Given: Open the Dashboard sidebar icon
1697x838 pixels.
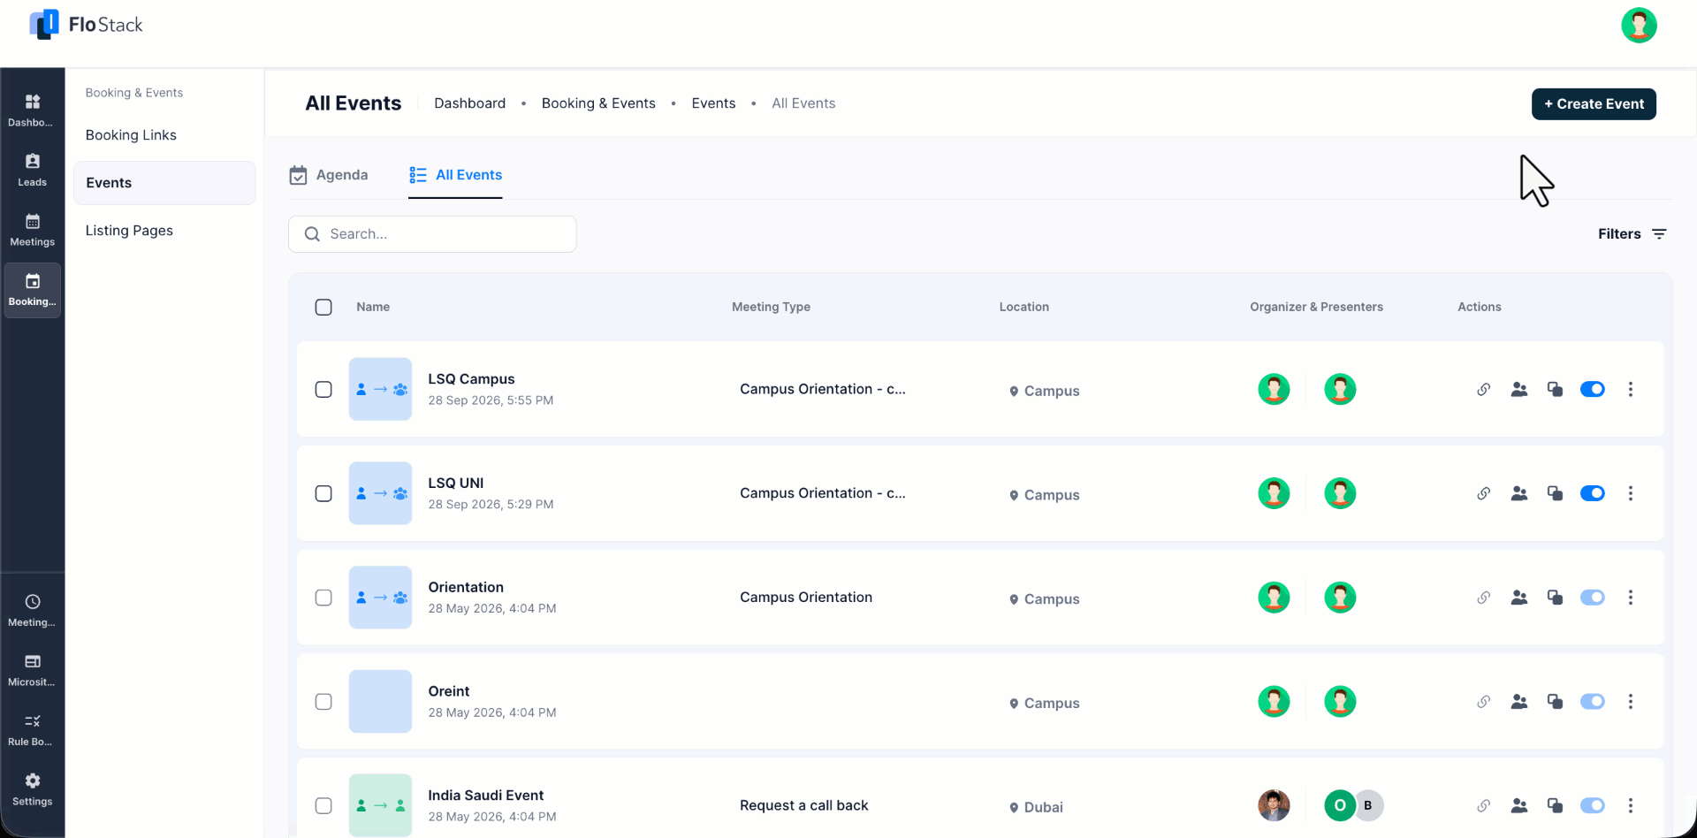Looking at the screenshot, I should coord(33,110).
